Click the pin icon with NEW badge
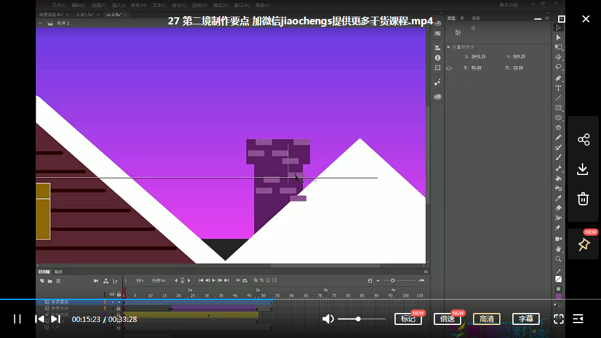This screenshot has width=601, height=338. 584,244
